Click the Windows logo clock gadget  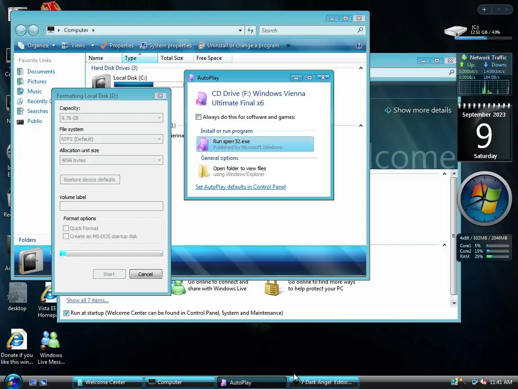(x=484, y=199)
